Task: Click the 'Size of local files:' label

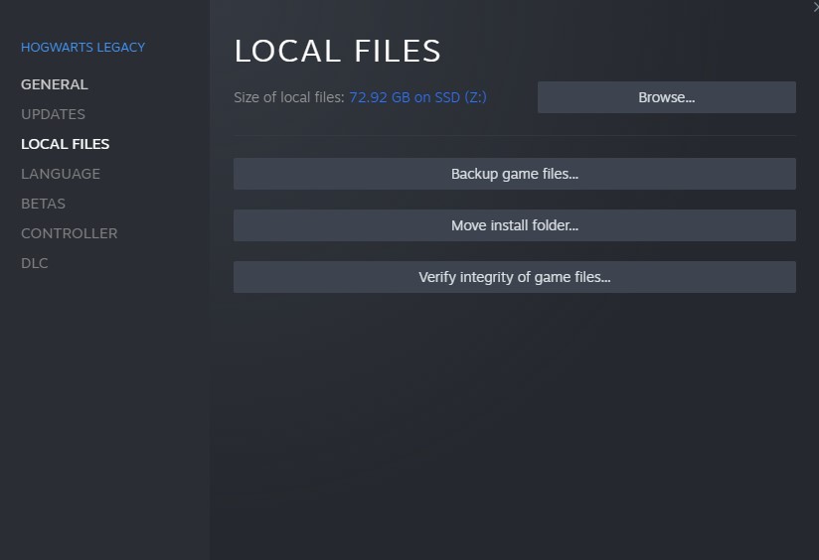Action: point(289,97)
